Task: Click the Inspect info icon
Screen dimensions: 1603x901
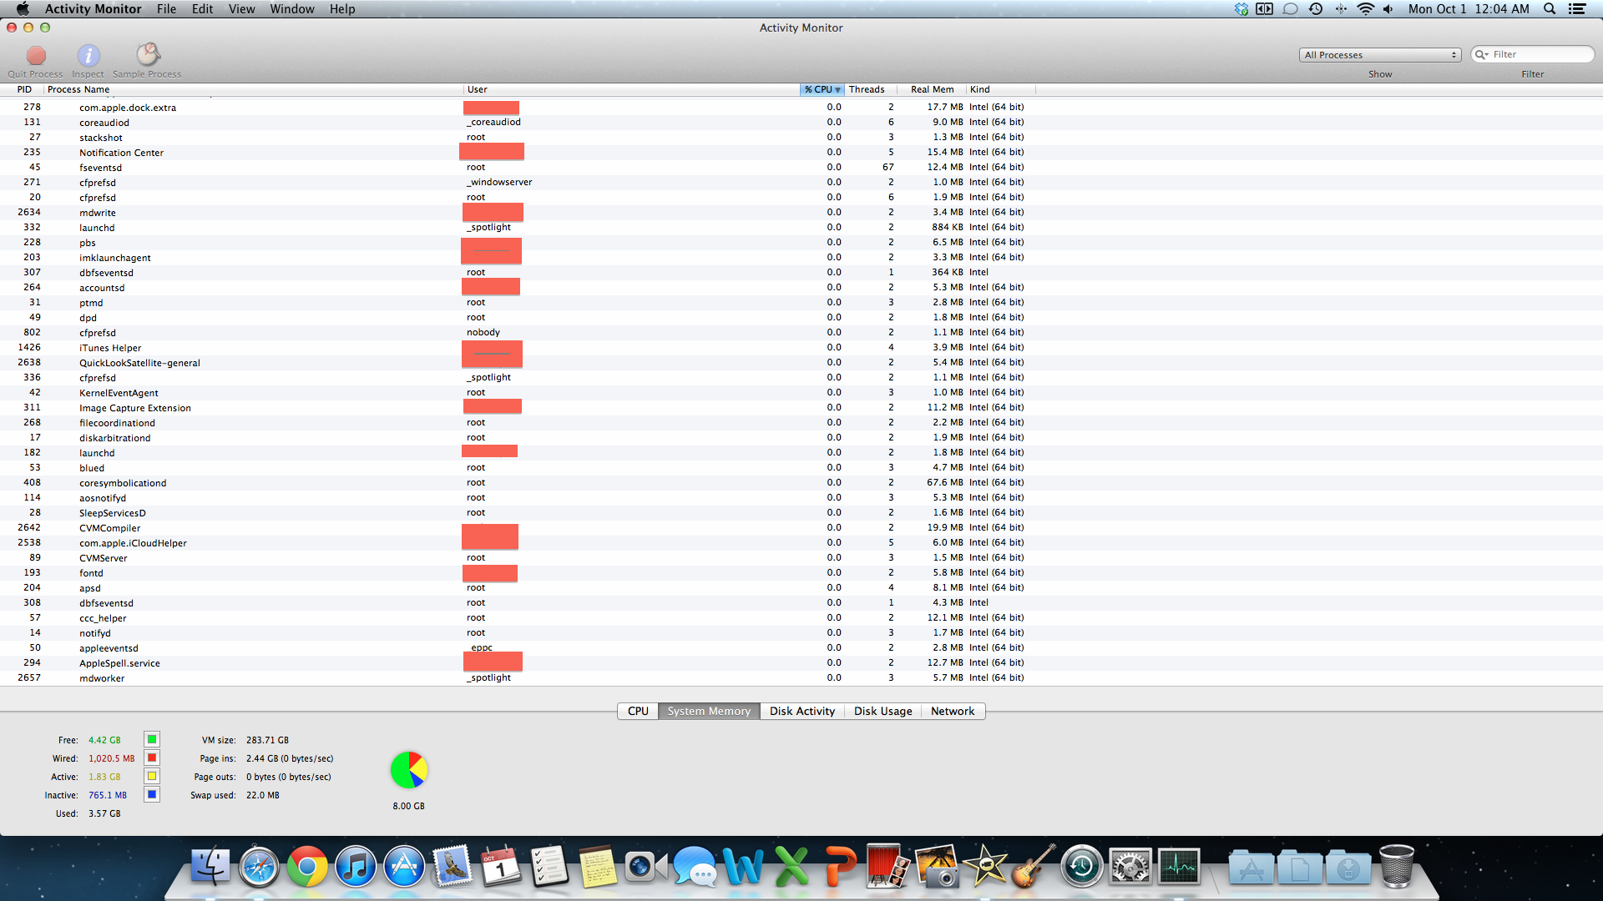Action: click(88, 56)
